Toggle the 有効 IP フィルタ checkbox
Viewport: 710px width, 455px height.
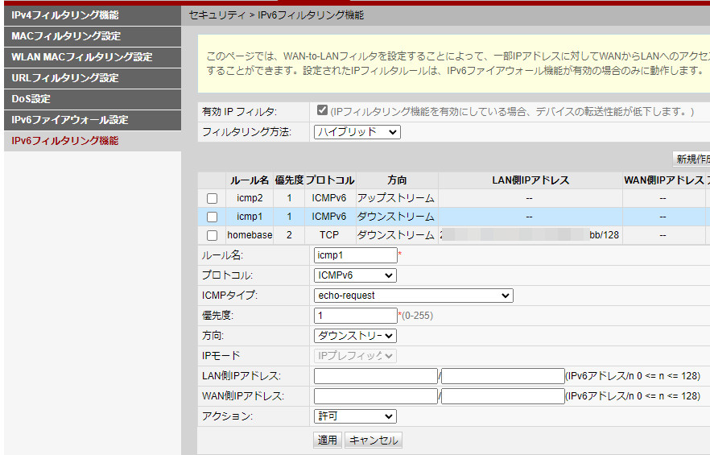click(322, 110)
